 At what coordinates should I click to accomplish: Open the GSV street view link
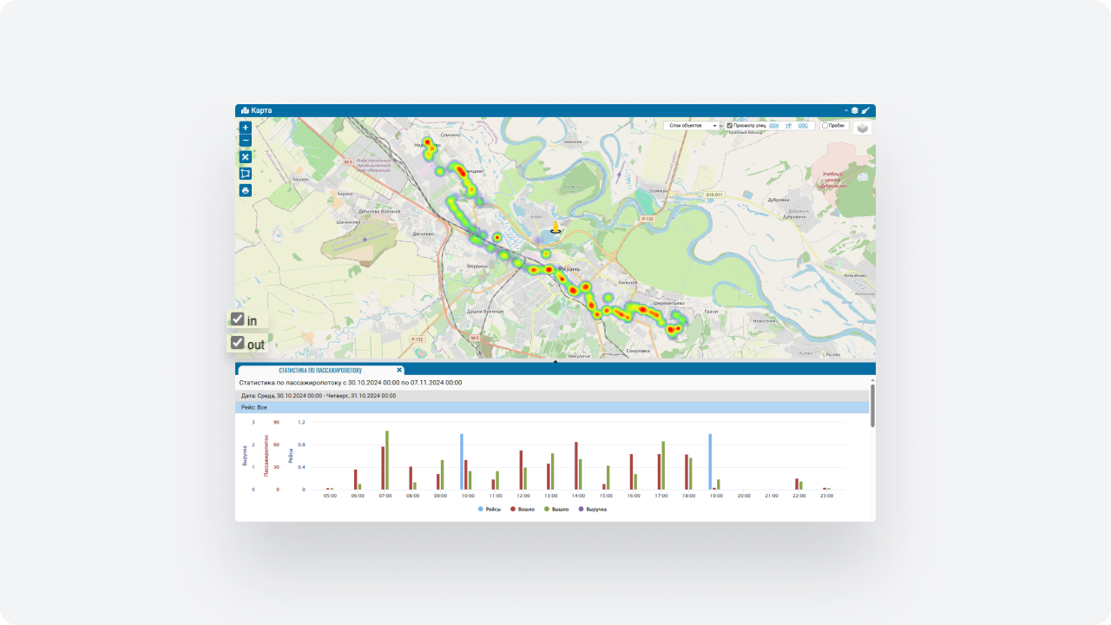click(773, 126)
